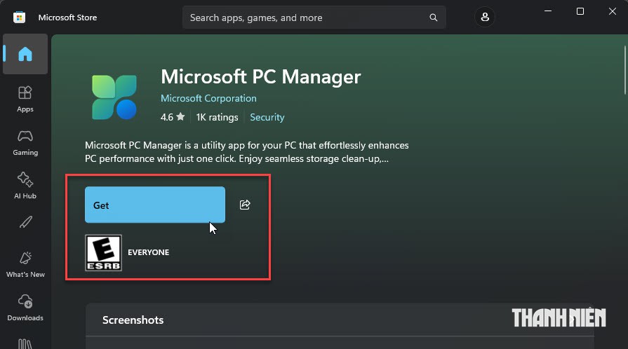
Task: Click the Microsoft PC Manager title
Action: point(261,76)
